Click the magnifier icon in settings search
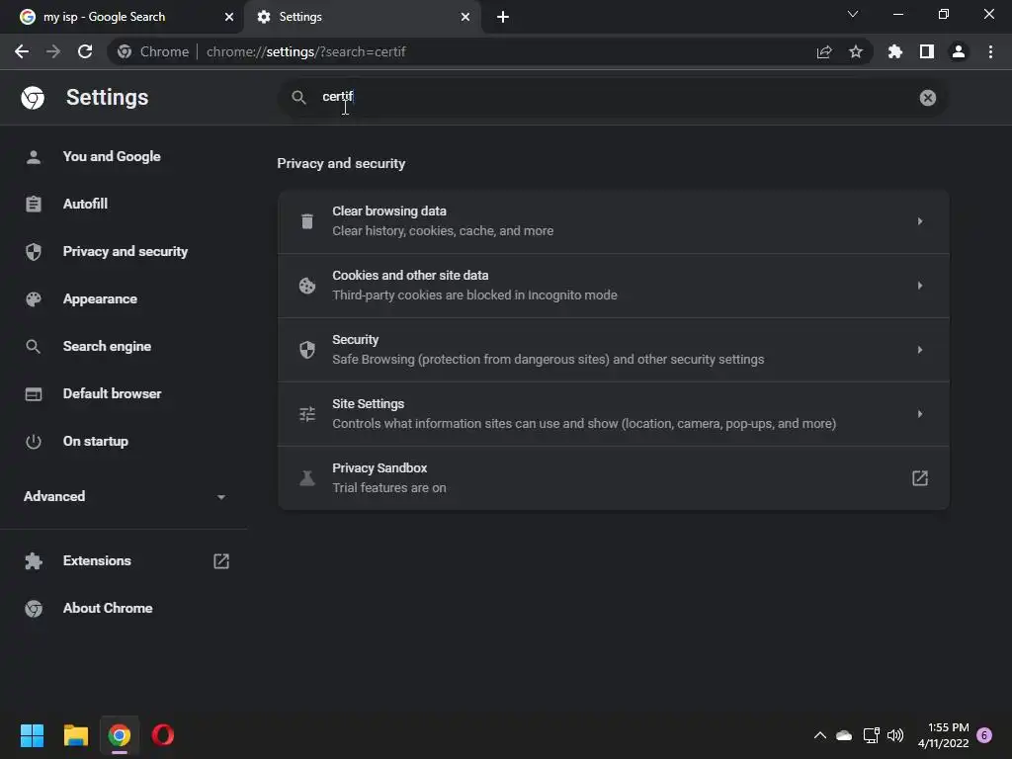Image resolution: width=1012 pixels, height=759 pixels. pyautogui.click(x=298, y=98)
